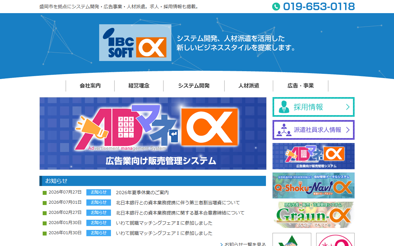Open the お知らせ一覧を見る link
The width and height of the screenshot is (394, 246).
(x=243, y=244)
